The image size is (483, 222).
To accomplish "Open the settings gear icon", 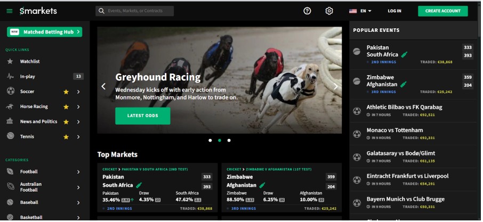I will click(329, 11).
